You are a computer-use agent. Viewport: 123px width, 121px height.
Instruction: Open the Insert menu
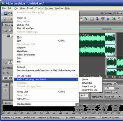pyautogui.click(x=30, y=8)
